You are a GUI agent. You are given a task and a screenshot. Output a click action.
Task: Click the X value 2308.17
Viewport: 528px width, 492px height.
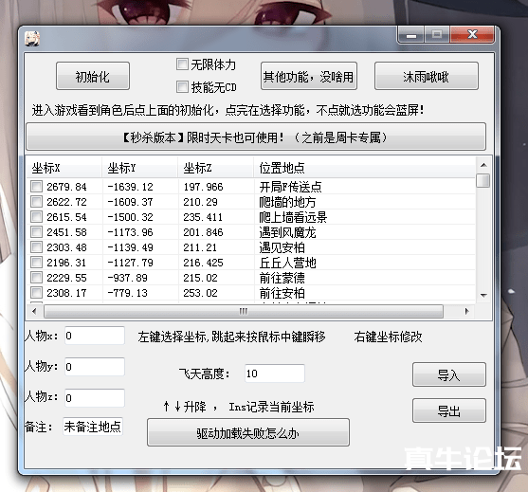pyautogui.click(x=66, y=293)
